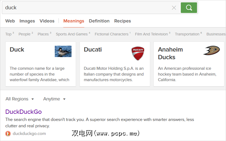Screen dimensions: 226x141
Task: Open the Videos tab
Action: tap(47, 21)
